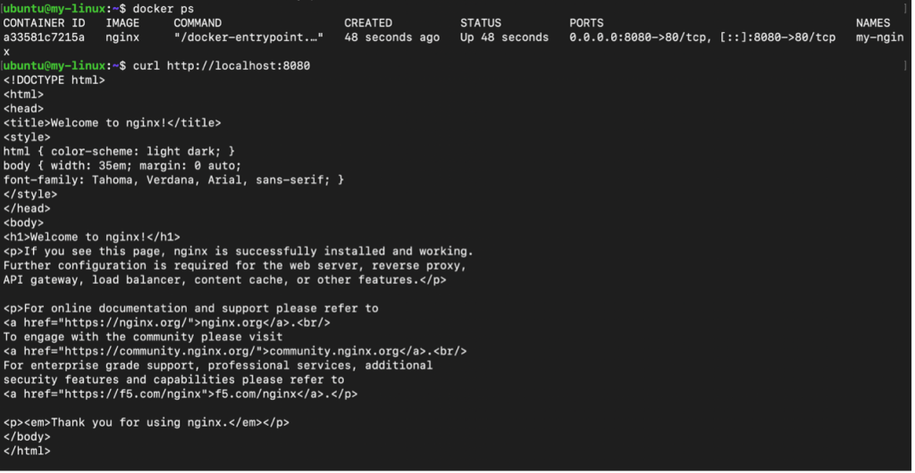Click the PORTS column header
This screenshot has width=915, height=473.
[x=586, y=23]
